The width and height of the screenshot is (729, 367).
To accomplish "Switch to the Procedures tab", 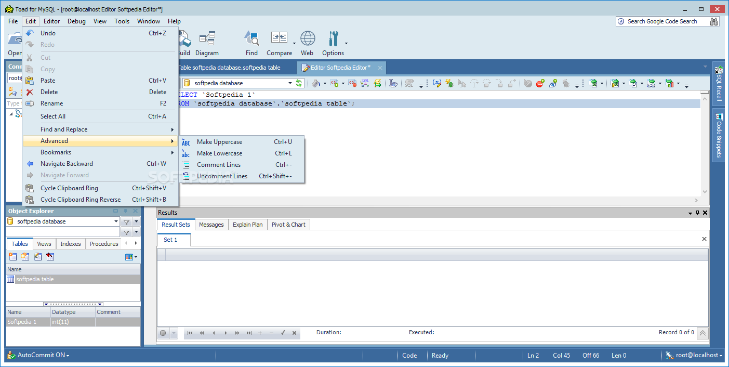I will click(104, 244).
